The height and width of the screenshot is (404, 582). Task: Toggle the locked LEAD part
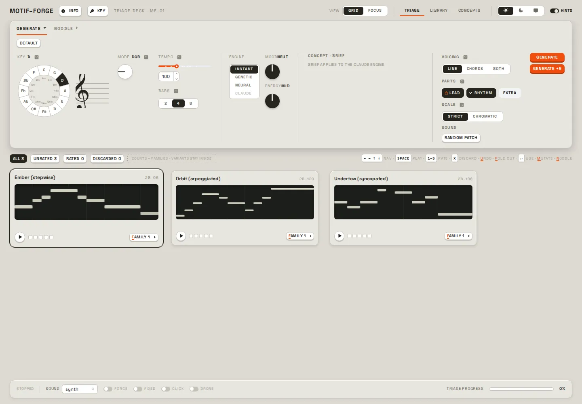453,93
